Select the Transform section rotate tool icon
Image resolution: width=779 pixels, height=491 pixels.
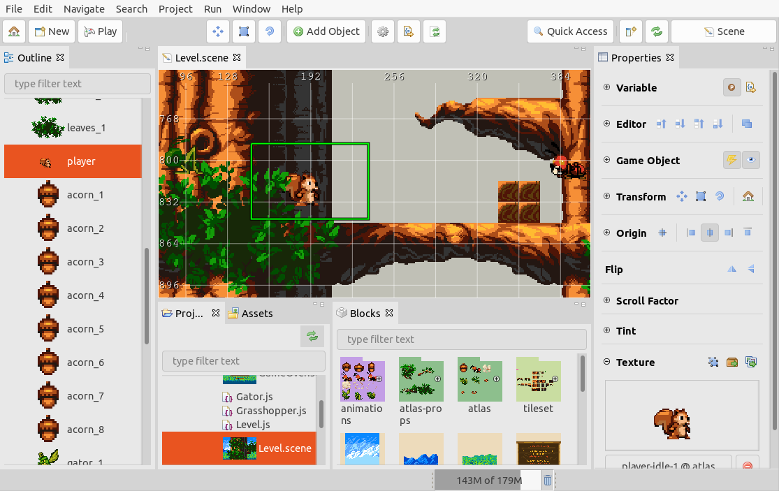(x=720, y=196)
